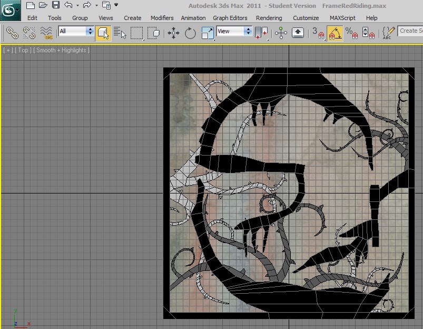Click the Project Folder icon
This screenshot has height=329, width=423.
(106, 5)
